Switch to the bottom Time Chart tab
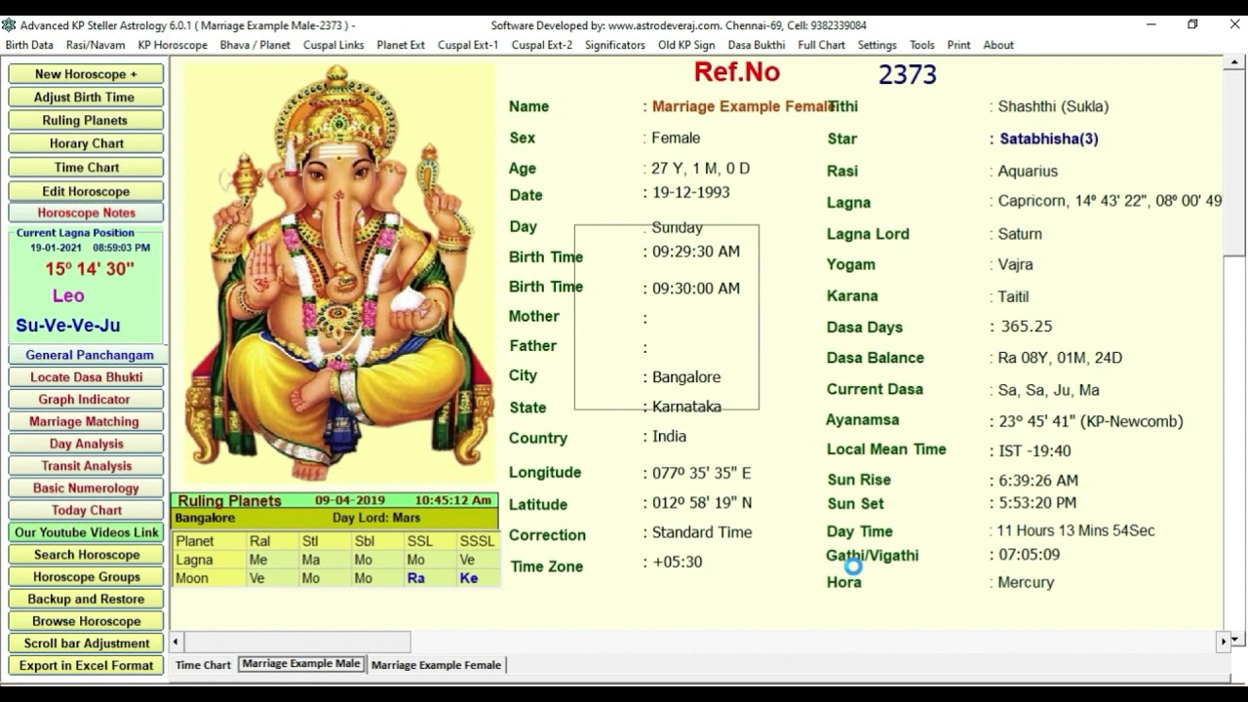The image size is (1248, 702). pos(203,665)
